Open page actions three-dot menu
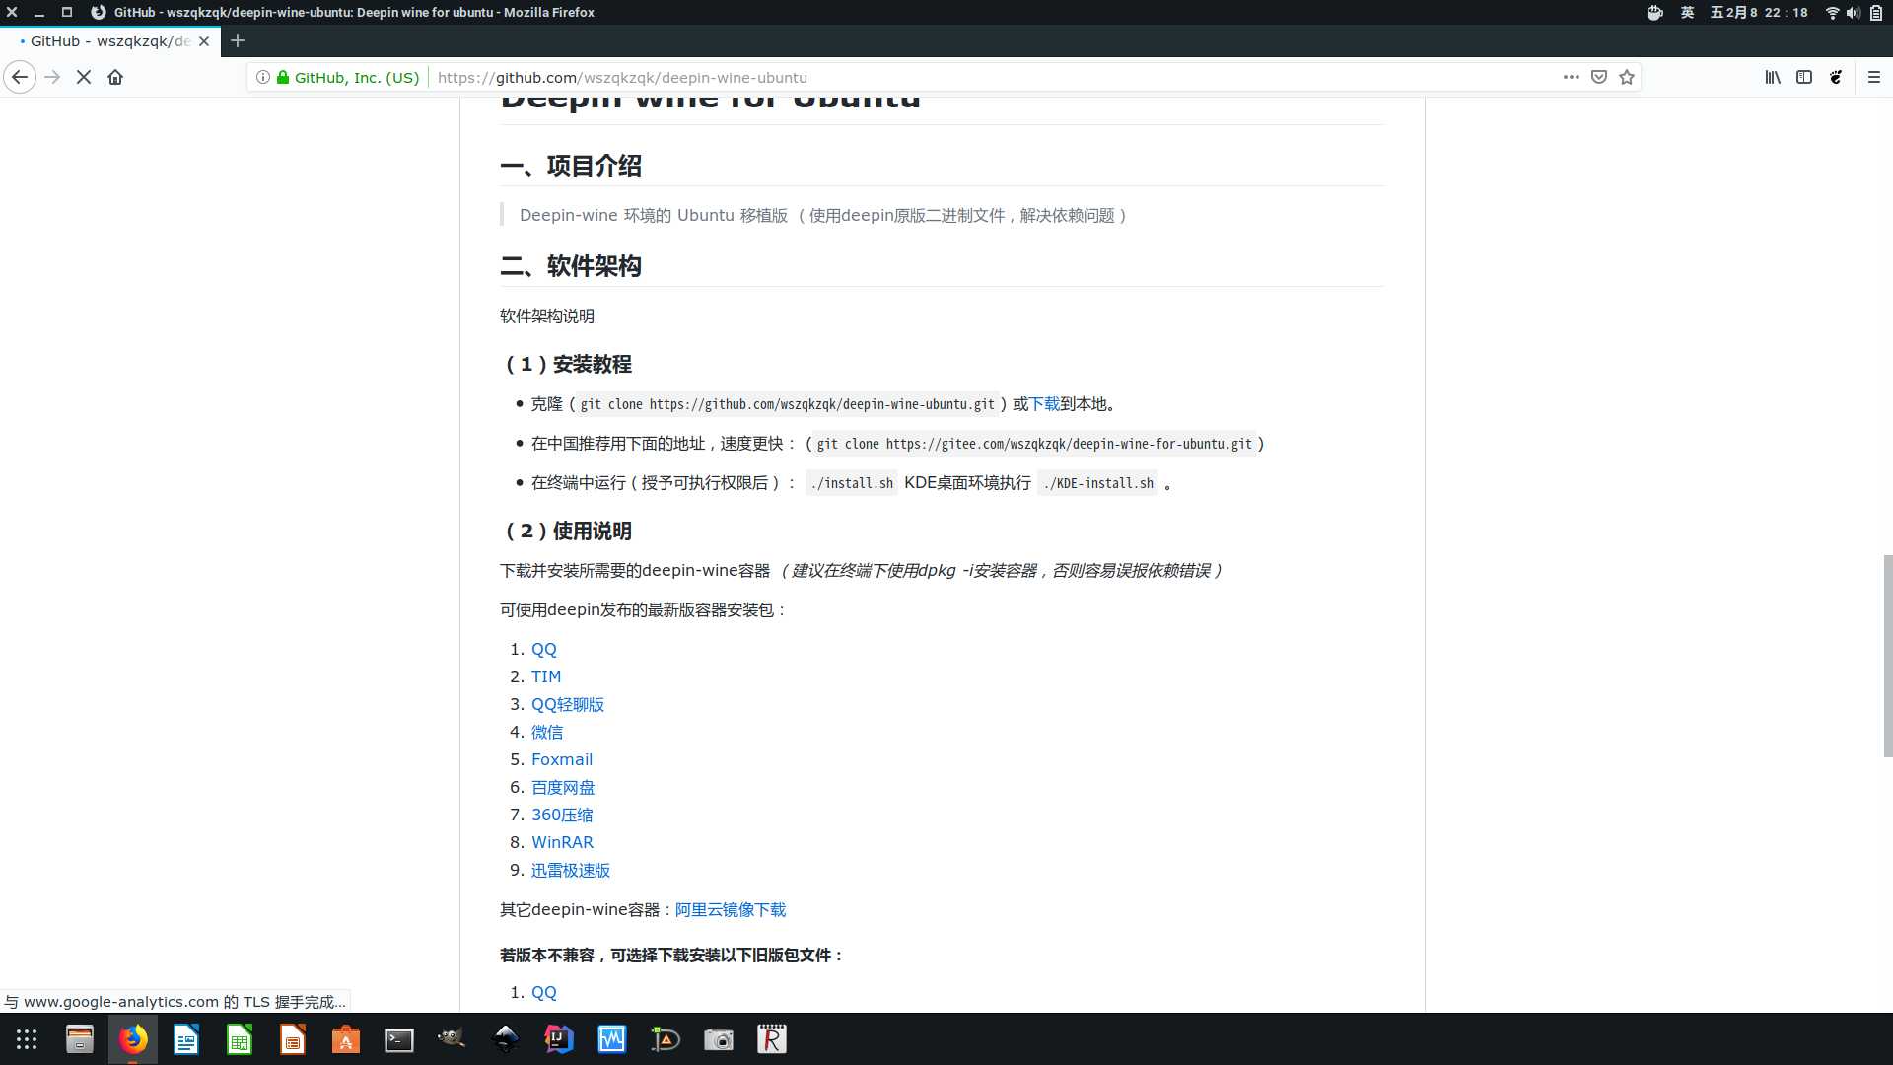 click(1572, 77)
